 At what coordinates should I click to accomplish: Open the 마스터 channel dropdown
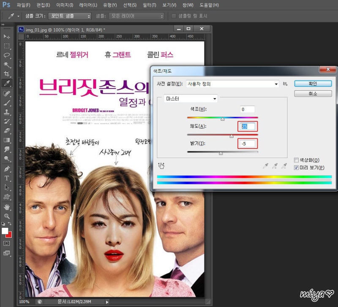(x=191, y=99)
